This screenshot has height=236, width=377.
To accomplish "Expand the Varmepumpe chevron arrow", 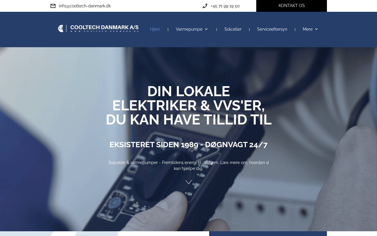I will pos(206,29).
